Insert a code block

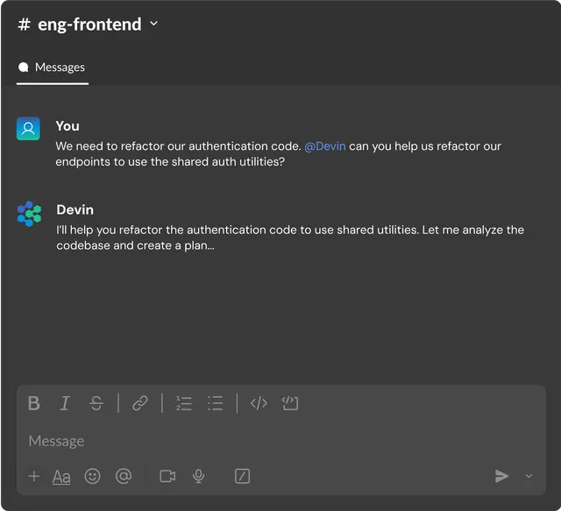click(290, 403)
